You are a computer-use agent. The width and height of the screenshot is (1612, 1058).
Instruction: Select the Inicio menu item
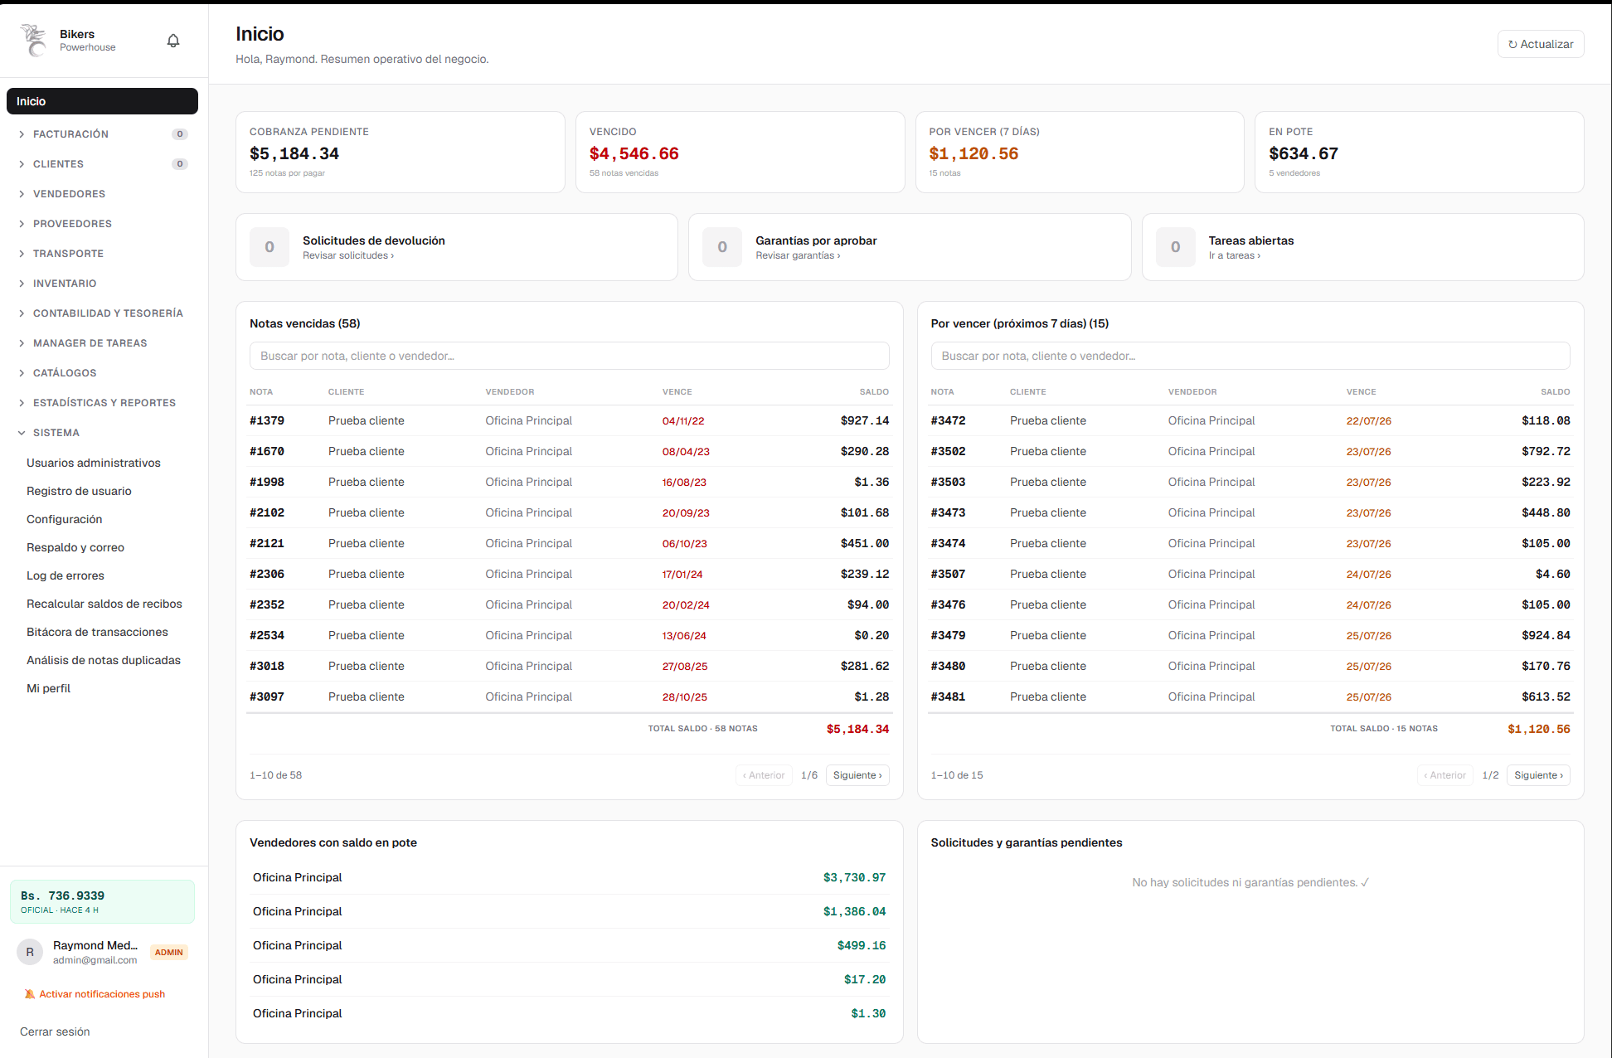(102, 101)
